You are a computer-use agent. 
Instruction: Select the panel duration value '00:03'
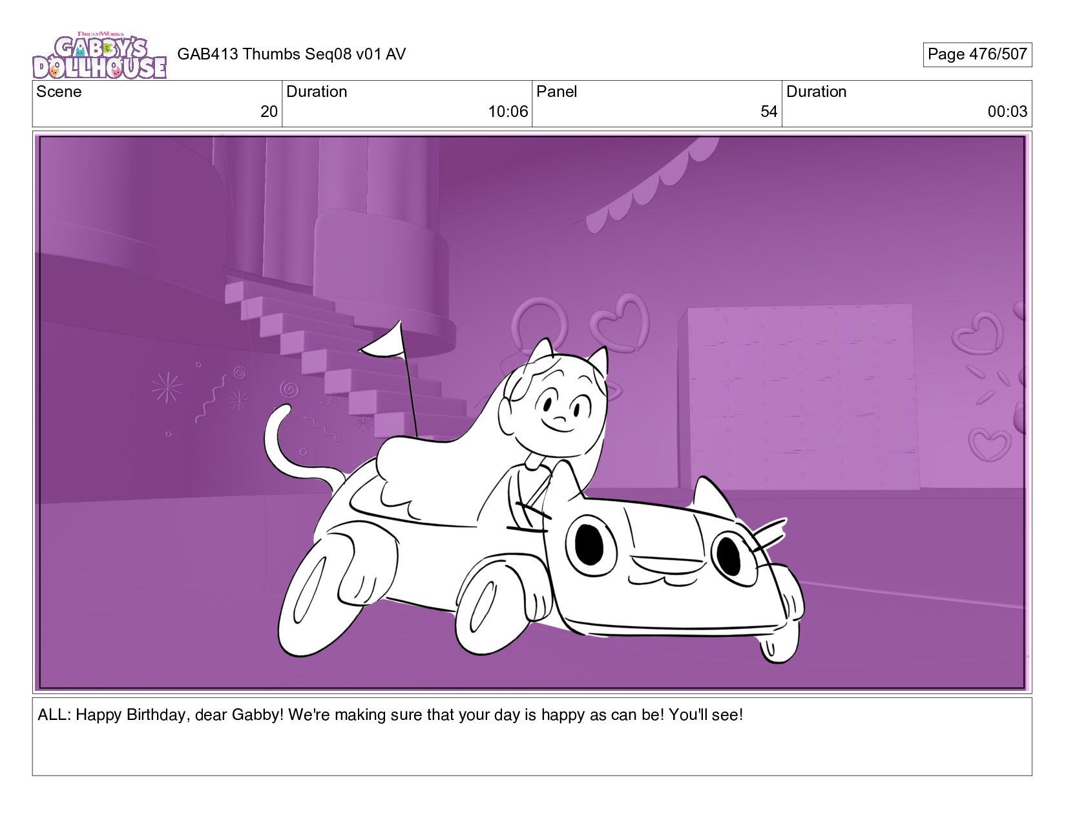[x=1007, y=112]
